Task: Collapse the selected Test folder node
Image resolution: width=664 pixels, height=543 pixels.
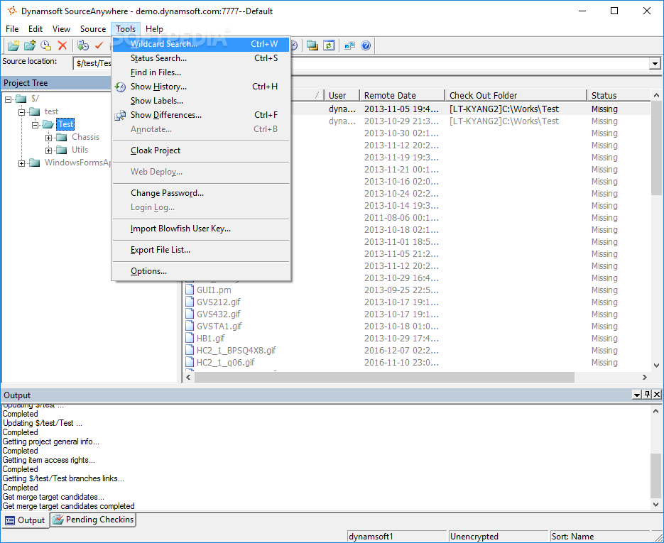Action: point(35,125)
